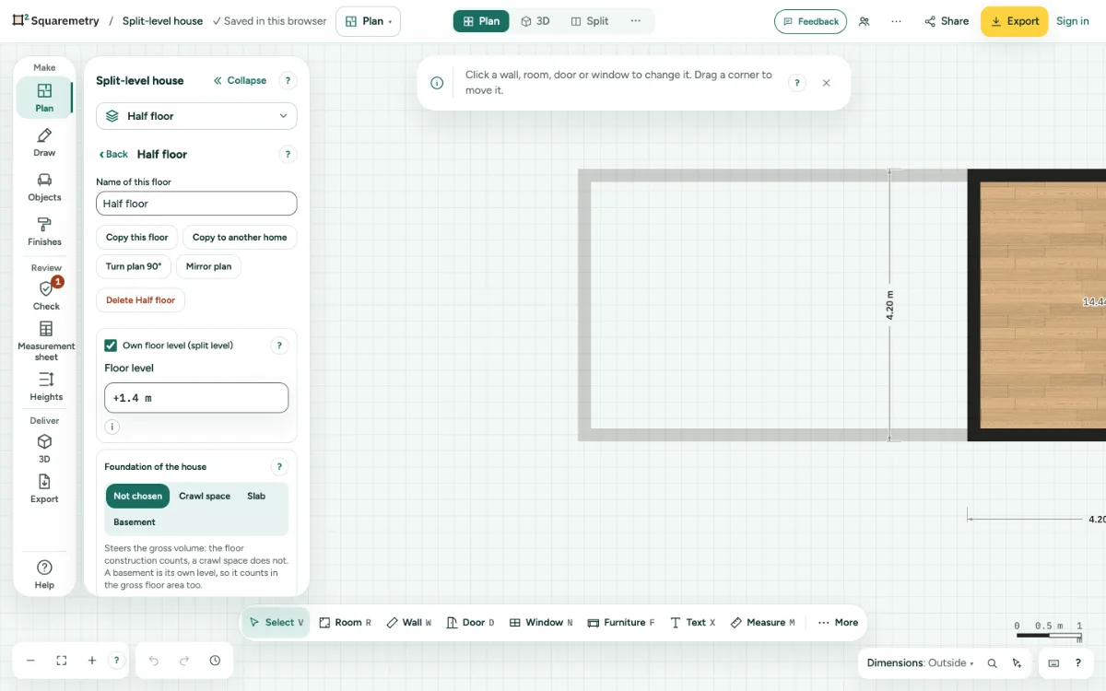Open the search magnifier at bottom right
Image resolution: width=1106 pixels, height=691 pixels.
pyautogui.click(x=992, y=663)
